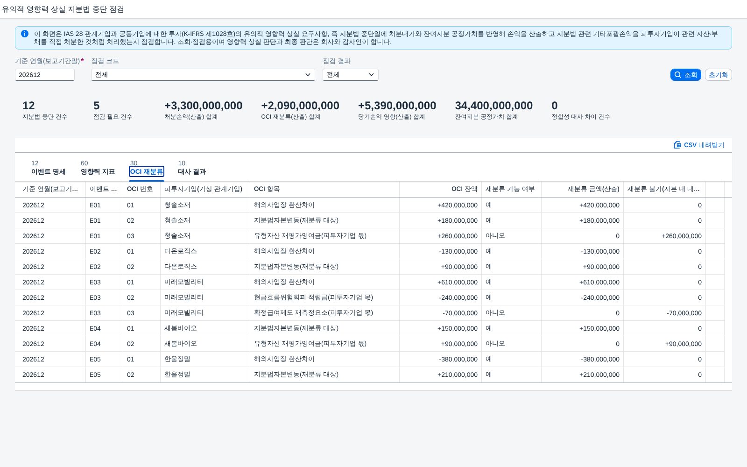Click the 피투자기업(가상 관계기업) column header
747x467 pixels.
[205, 189]
